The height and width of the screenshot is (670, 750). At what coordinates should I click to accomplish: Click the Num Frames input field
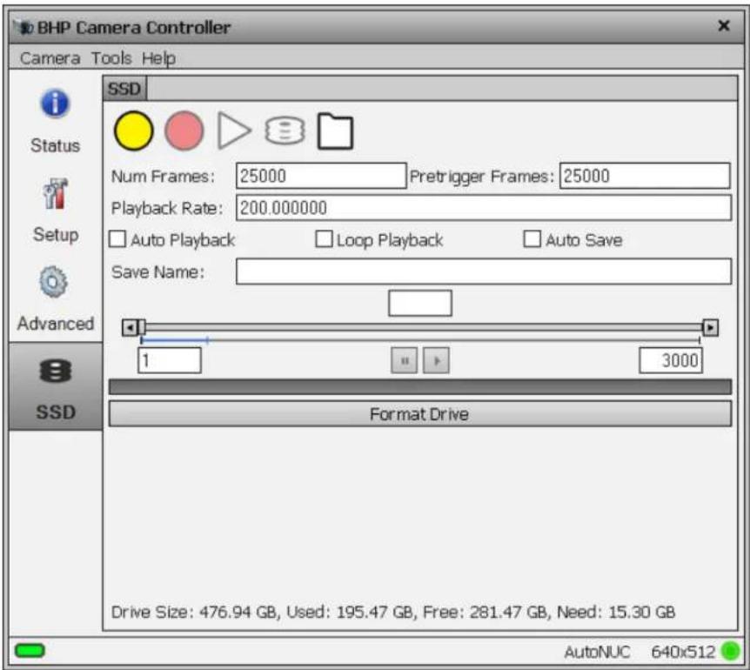(x=321, y=176)
